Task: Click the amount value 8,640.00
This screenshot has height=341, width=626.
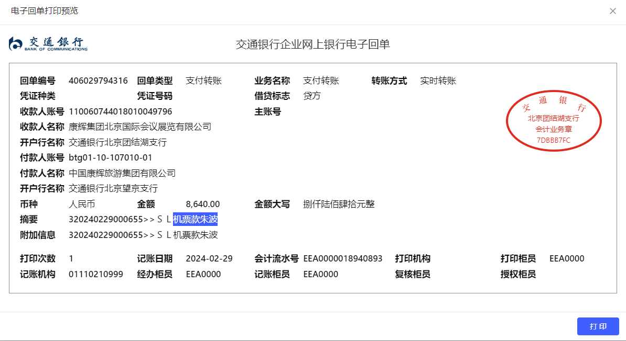Action: coord(202,204)
